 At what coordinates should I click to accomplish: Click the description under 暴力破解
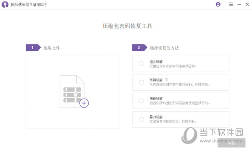coord(173,121)
